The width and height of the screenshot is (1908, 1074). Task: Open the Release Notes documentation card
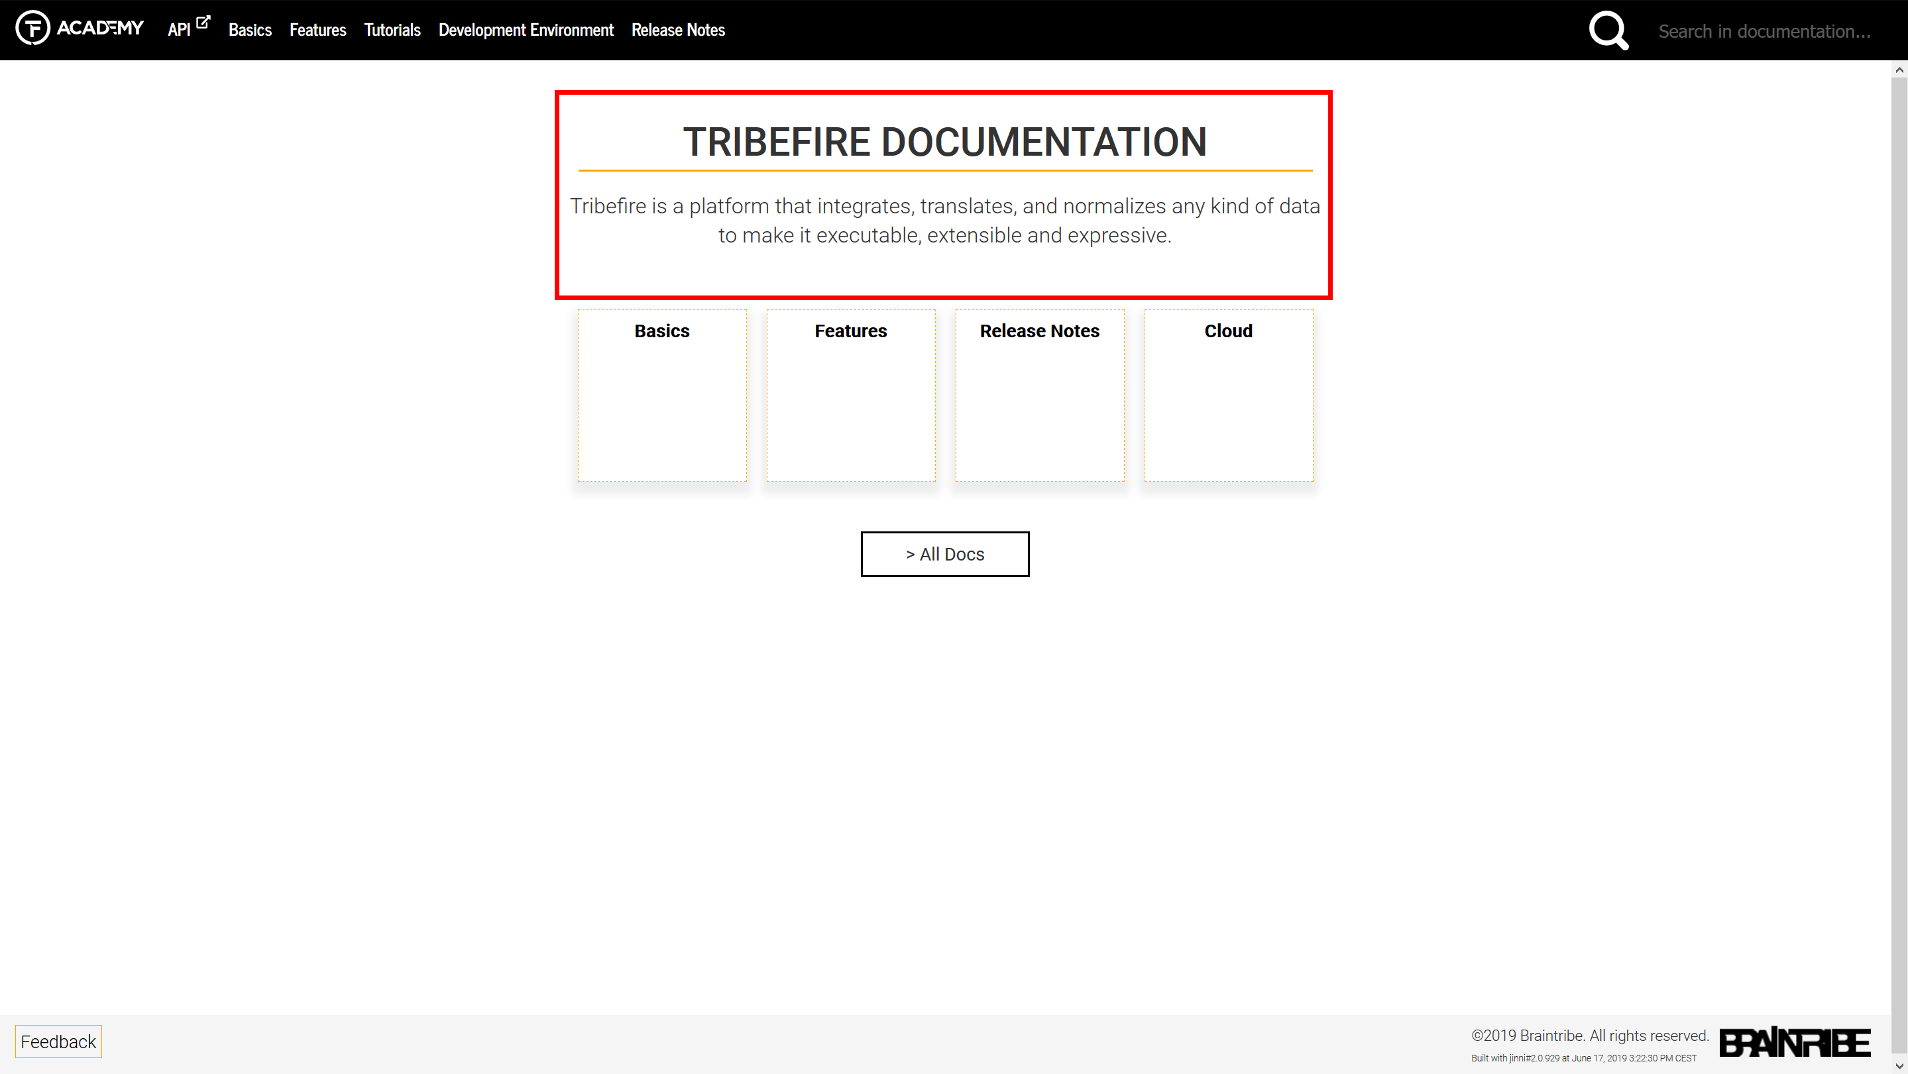point(1039,395)
